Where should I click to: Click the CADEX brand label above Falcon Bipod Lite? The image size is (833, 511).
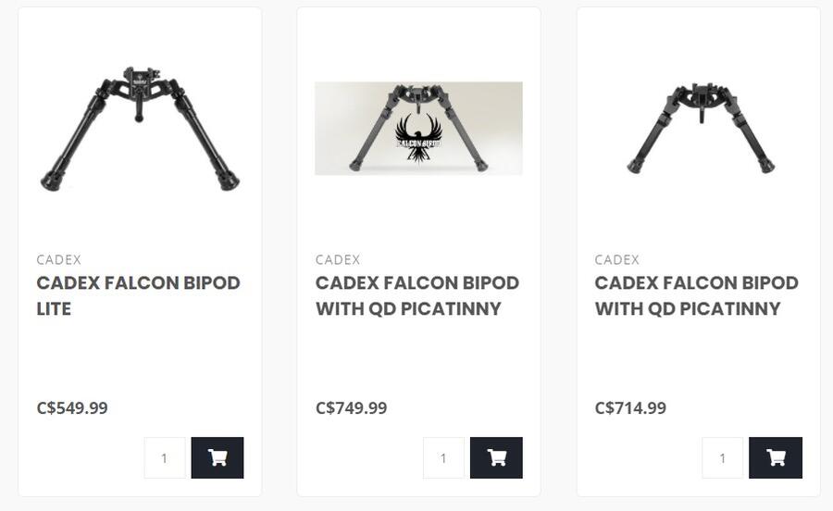(x=59, y=259)
